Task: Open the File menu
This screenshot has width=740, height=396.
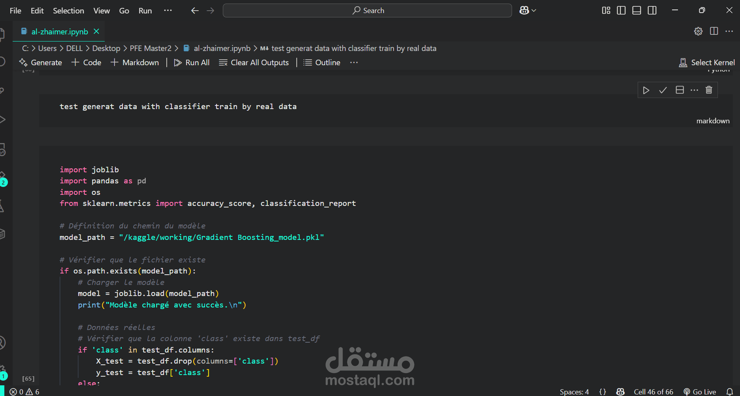Action: (x=15, y=11)
